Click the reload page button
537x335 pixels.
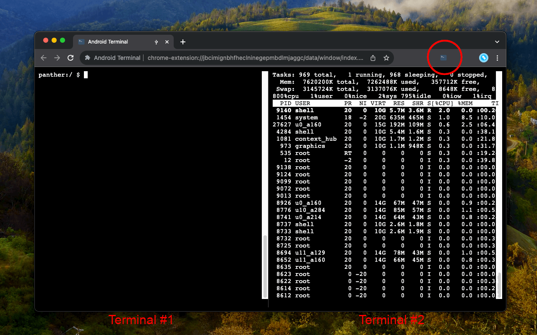(70, 58)
